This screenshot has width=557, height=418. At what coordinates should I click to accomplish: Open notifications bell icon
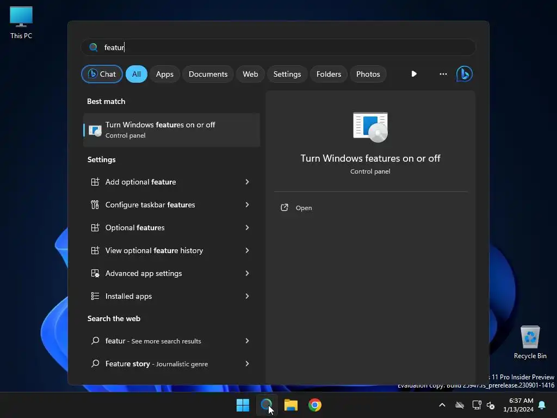pos(542,405)
